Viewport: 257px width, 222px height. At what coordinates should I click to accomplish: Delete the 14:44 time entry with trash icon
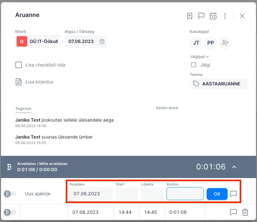click(245, 213)
